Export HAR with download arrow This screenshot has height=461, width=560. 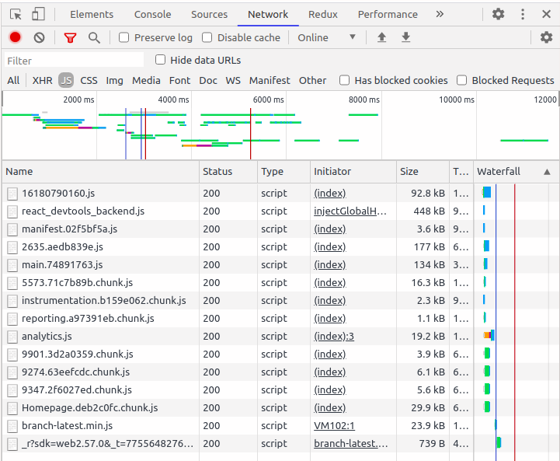coord(405,37)
